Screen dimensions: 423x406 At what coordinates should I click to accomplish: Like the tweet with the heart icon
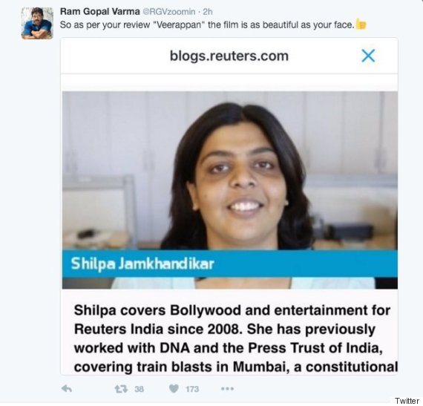click(174, 388)
